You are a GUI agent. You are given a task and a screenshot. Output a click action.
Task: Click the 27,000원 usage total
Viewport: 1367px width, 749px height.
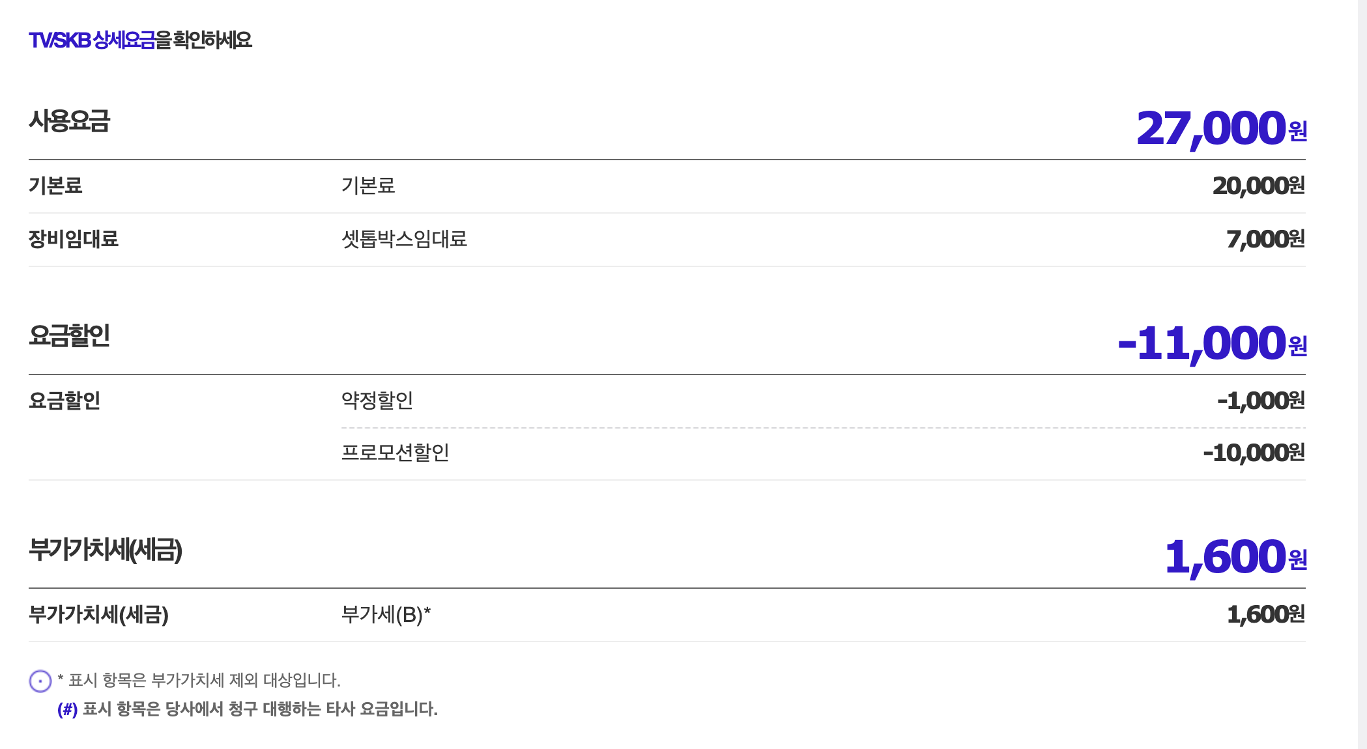1221,128
